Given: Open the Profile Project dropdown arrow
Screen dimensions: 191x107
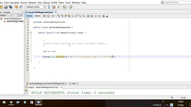Looking at the screenshot, I should click(74, 7).
